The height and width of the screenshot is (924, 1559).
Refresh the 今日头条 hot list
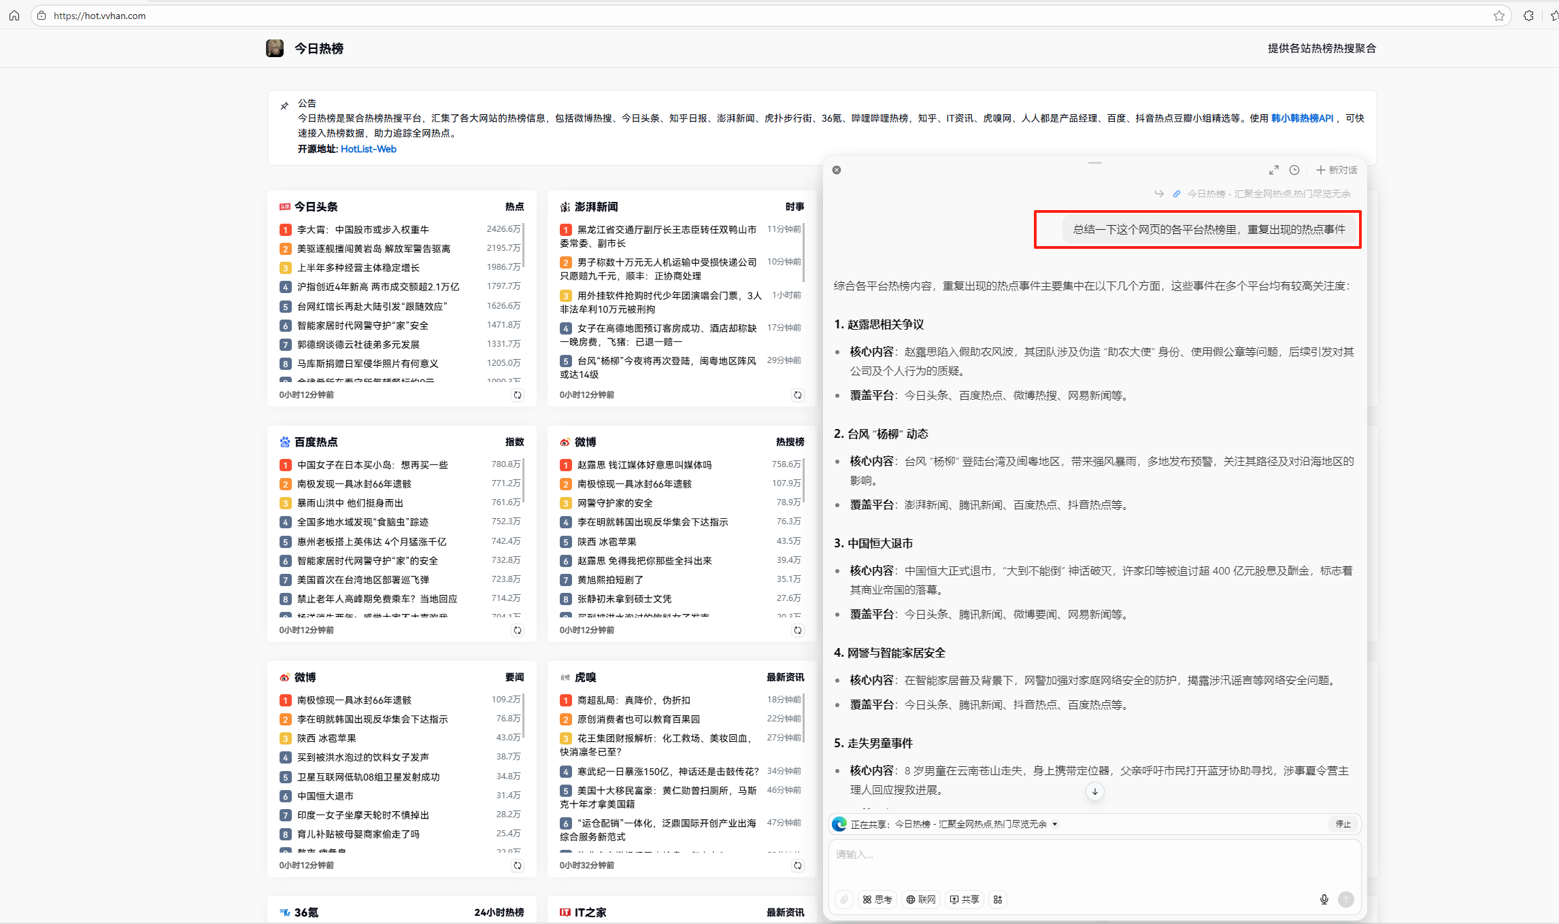[518, 395]
